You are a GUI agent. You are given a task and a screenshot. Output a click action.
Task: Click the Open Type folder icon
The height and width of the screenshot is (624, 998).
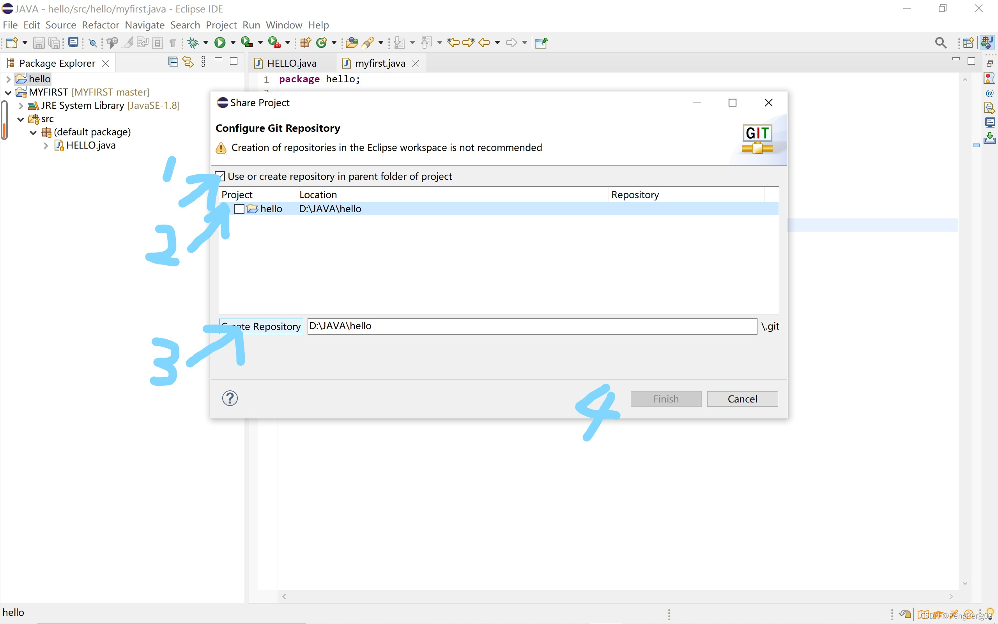click(x=351, y=43)
